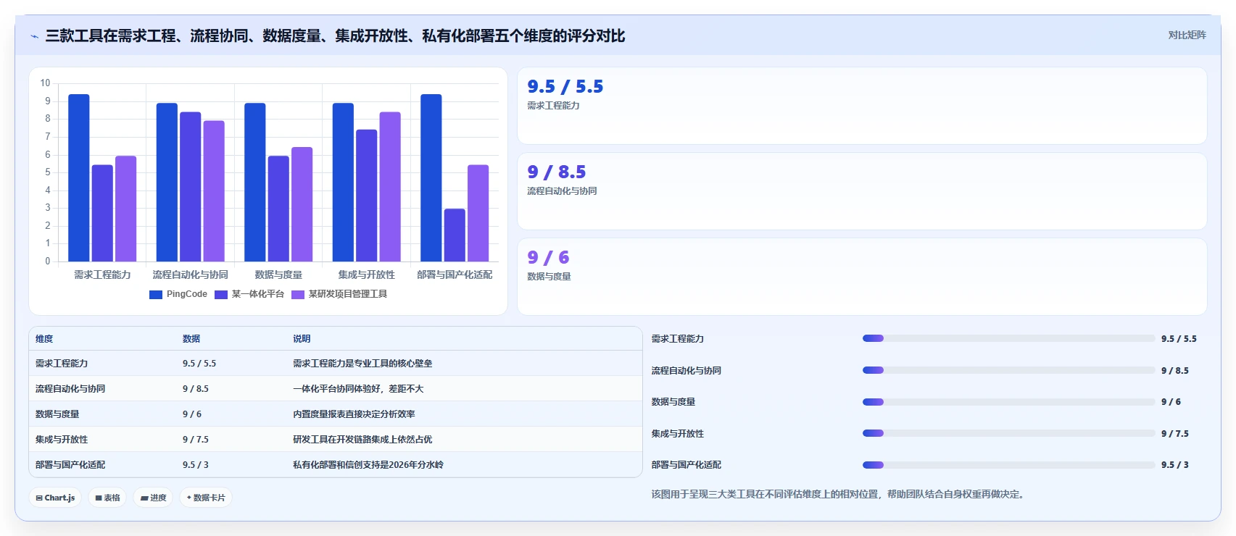Click table cell 9.5 / 3
The height and width of the screenshot is (536, 1236).
[x=196, y=465]
